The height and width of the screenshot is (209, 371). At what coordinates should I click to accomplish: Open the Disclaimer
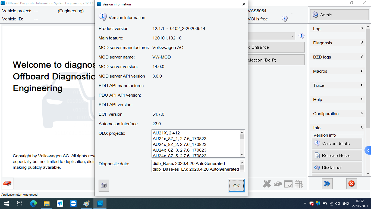pyautogui.click(x=337, y=168)
